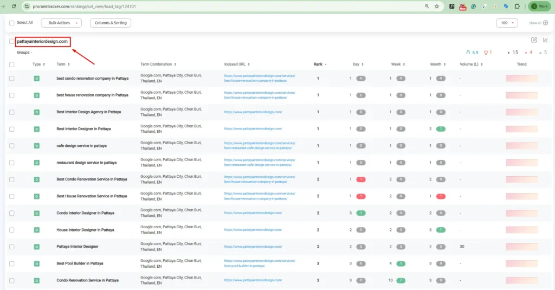555x290 pixels.
Task: Click the browser address bar URL
Action: pyautogui.click(x=84, y=7)
